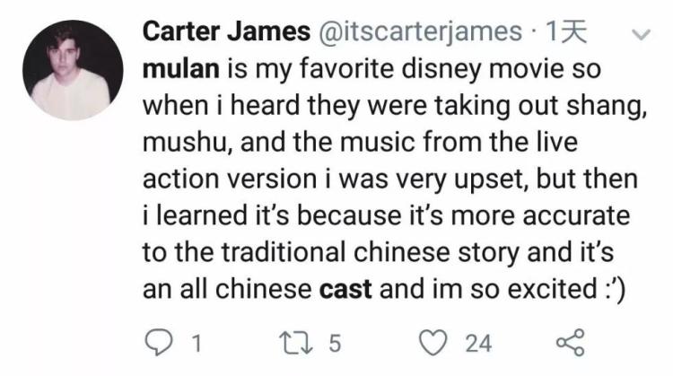Like the tweet with the heart icon

click(433, 341)
